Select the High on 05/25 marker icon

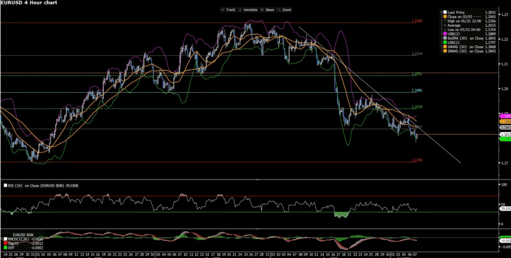(445, 21)
